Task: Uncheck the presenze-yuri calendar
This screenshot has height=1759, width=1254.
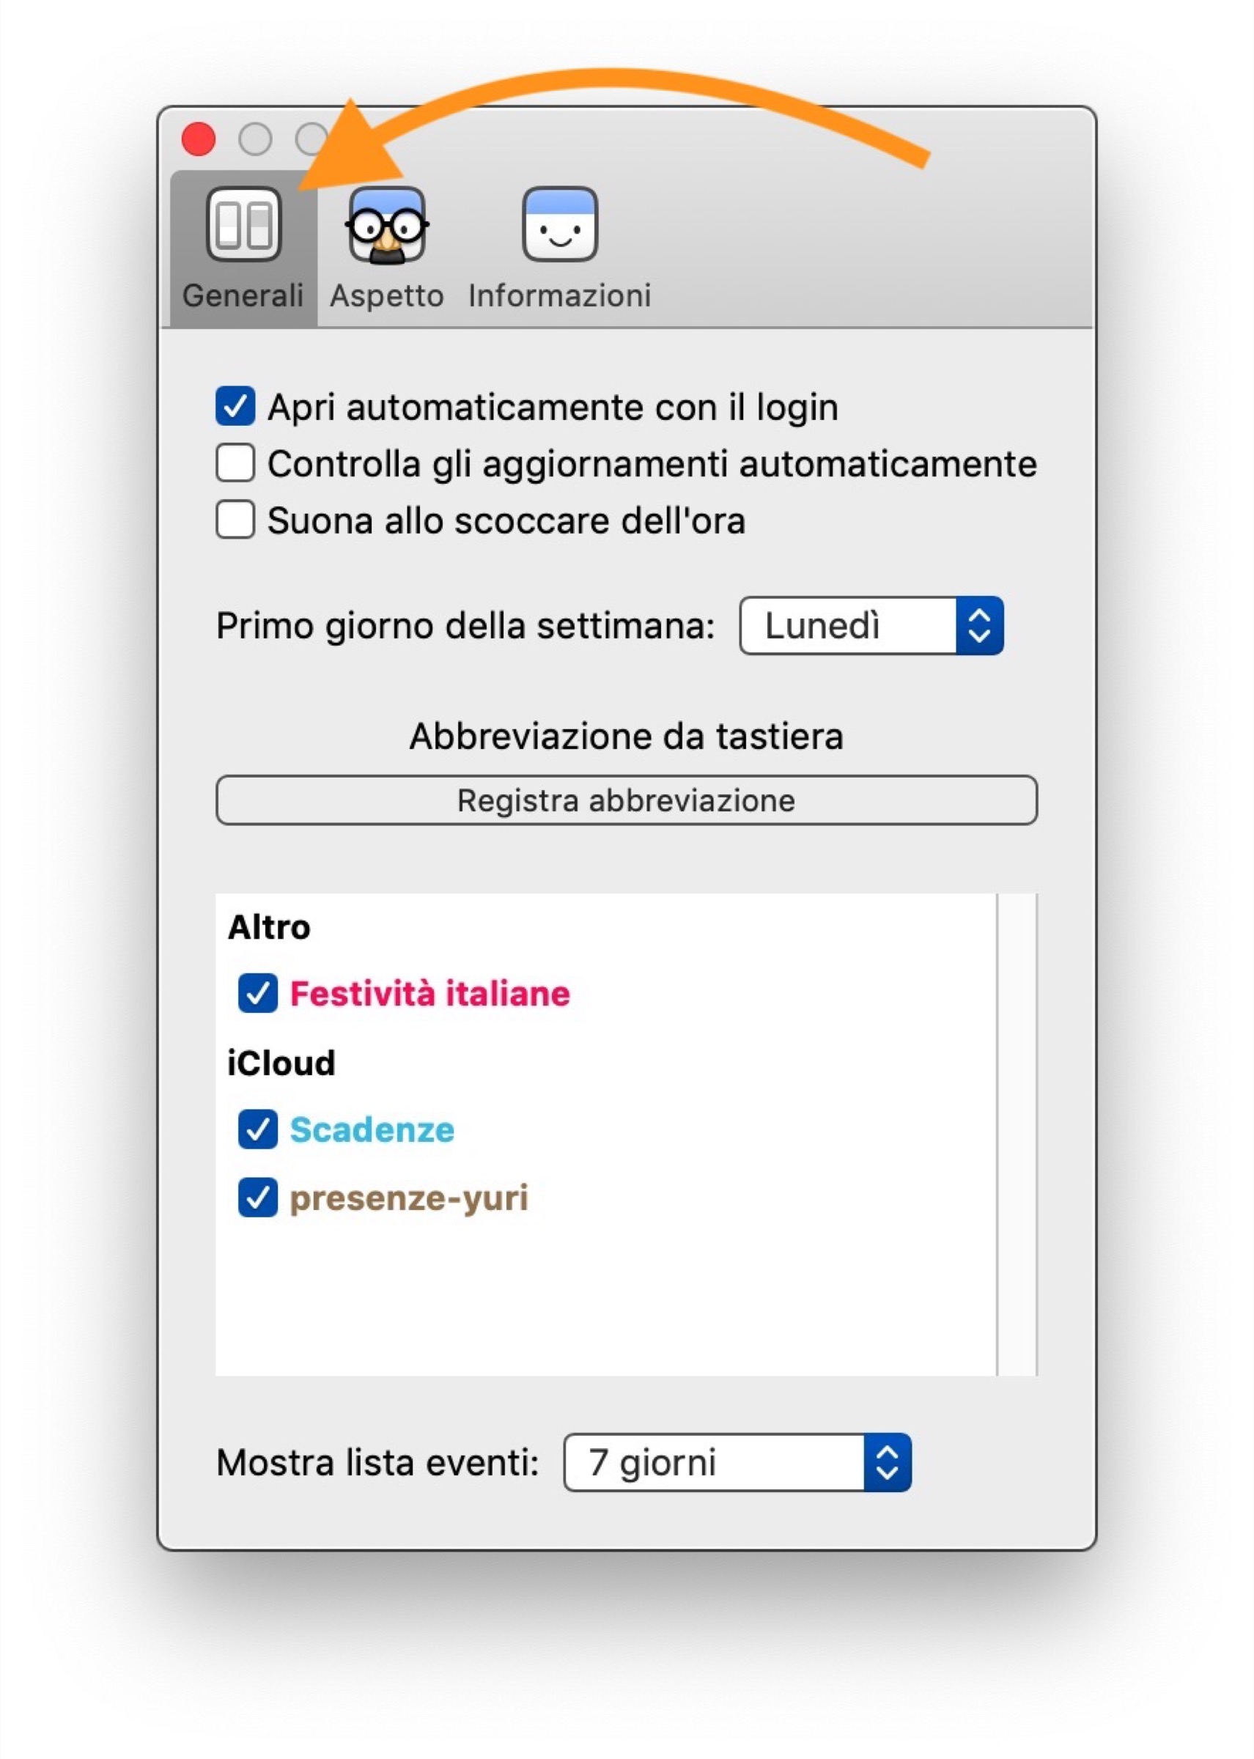Action: point(258,1198)
